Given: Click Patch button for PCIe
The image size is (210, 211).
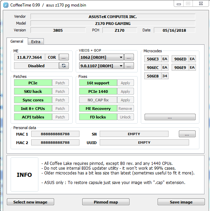Looking at the screenshot, I should pos(60,83).
